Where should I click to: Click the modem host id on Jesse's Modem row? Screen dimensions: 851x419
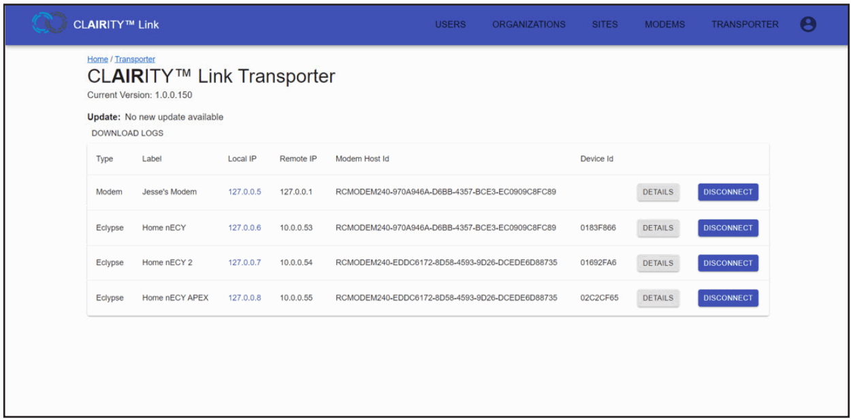pos(446,192)
